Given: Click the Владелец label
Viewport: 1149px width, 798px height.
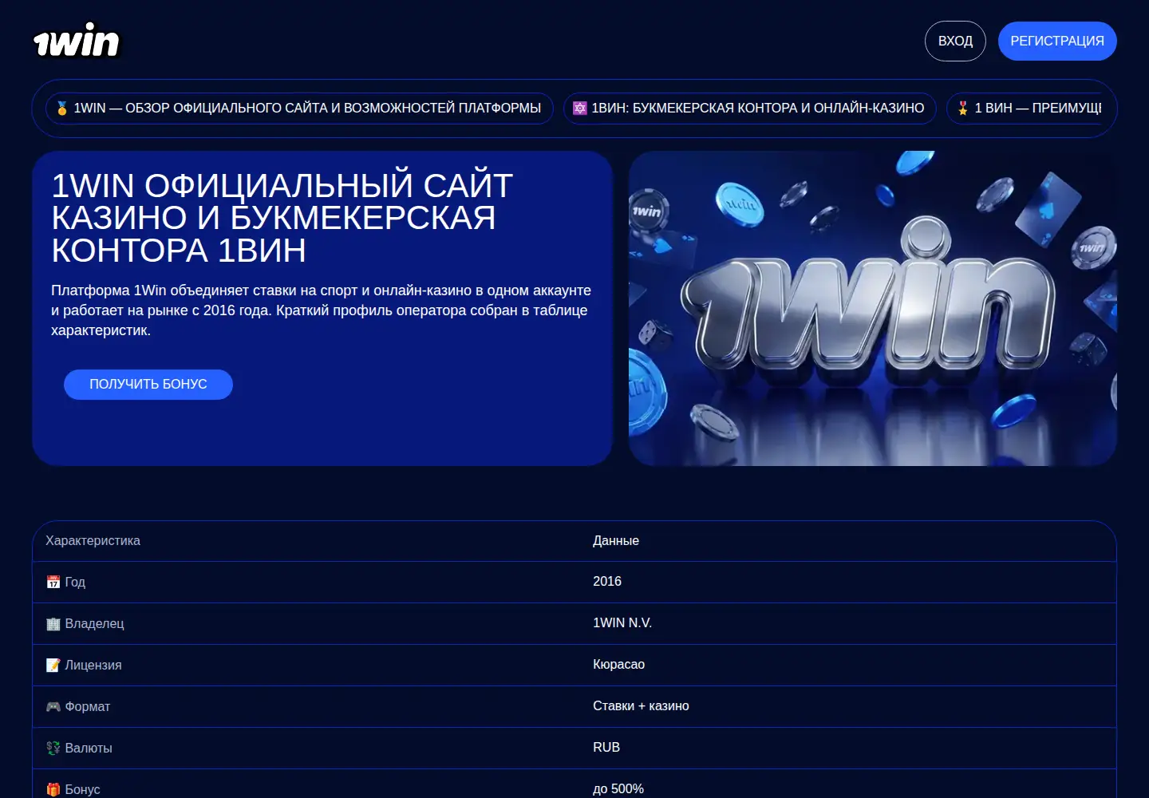Looking at the screenshot, I should click(94, 623).
